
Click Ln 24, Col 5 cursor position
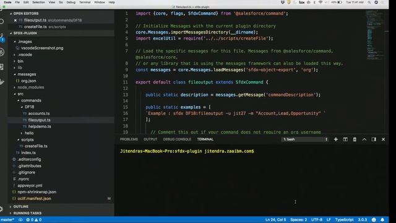point(275,220)
